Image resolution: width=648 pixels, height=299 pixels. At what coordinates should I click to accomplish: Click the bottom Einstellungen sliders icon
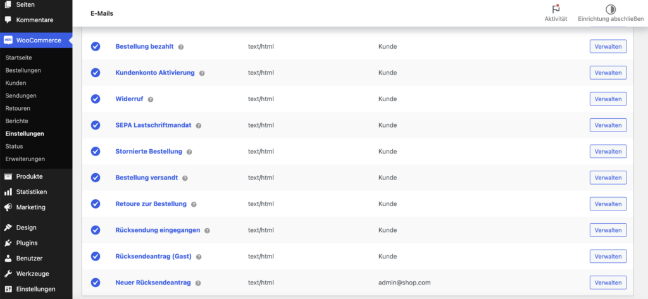coord(8,289)
